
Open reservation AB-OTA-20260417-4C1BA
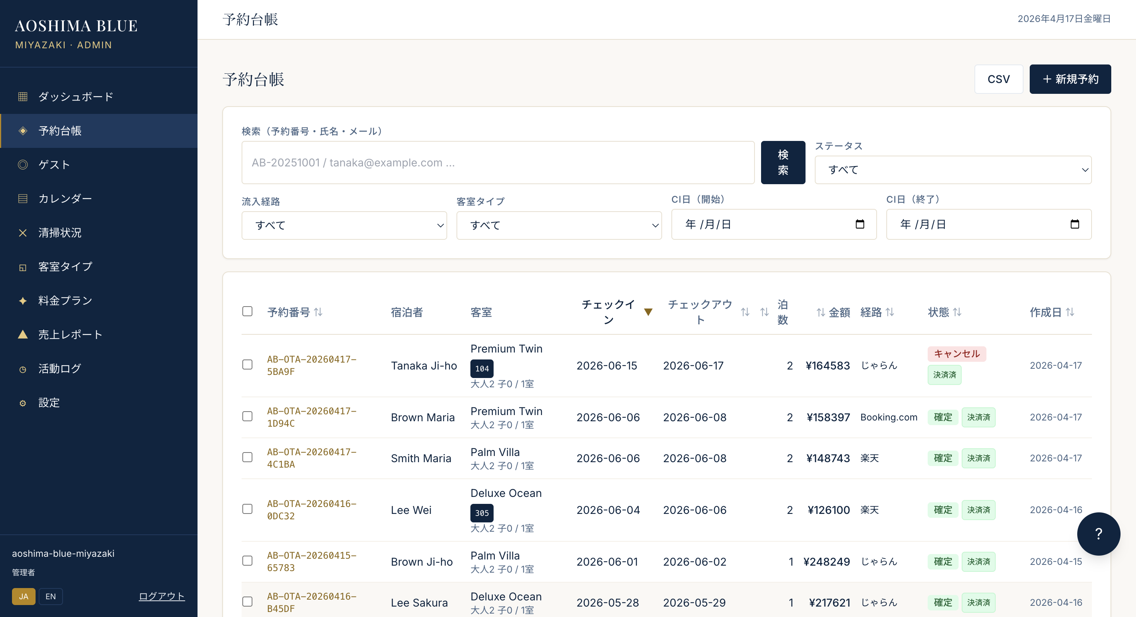[311, 458]
